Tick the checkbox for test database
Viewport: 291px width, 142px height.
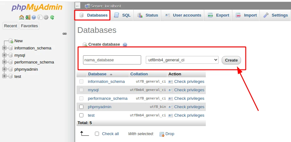(81, 115)
